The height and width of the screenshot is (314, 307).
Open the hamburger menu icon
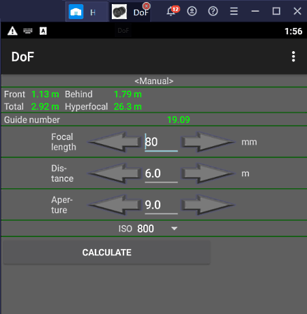tap(234, 11)
